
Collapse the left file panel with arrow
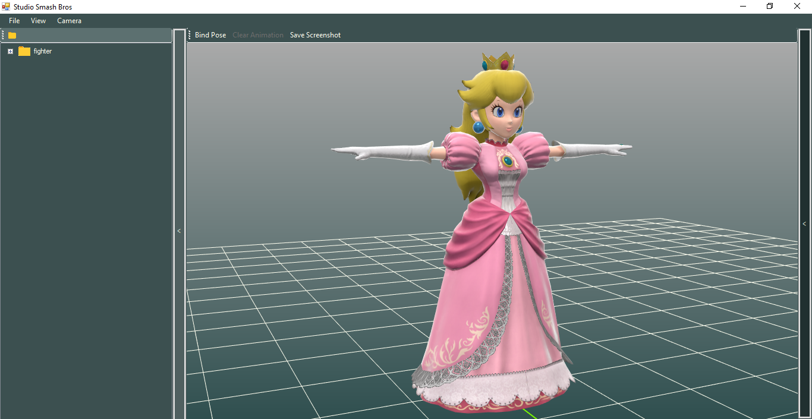tap(179, 231)
